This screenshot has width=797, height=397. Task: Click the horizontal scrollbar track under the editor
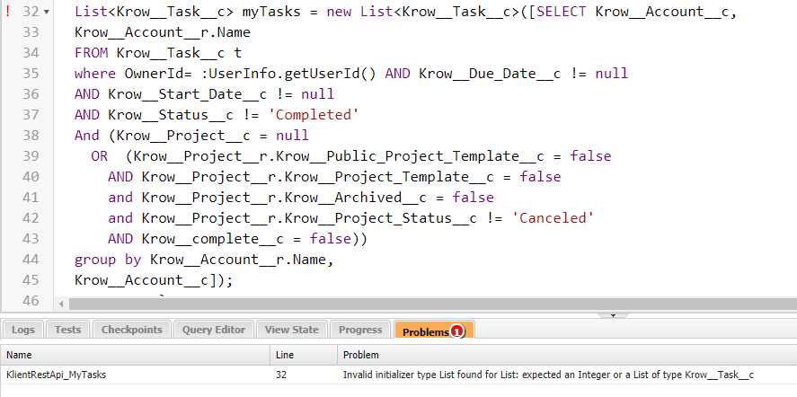[x=431, y=304]
